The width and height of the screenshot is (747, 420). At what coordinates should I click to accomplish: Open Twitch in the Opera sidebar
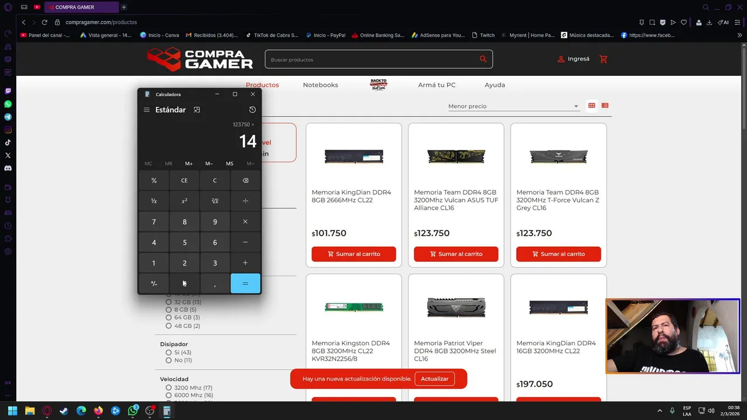(x=8, y=91)
